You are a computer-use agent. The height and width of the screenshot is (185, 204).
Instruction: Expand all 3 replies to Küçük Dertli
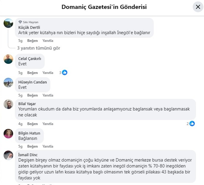[39, 48]
